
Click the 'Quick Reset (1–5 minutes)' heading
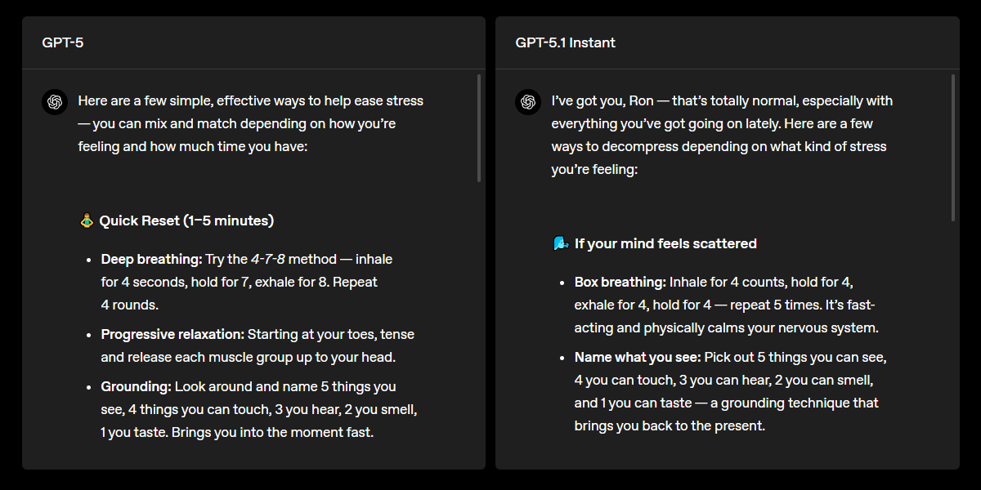coord(186,220)
